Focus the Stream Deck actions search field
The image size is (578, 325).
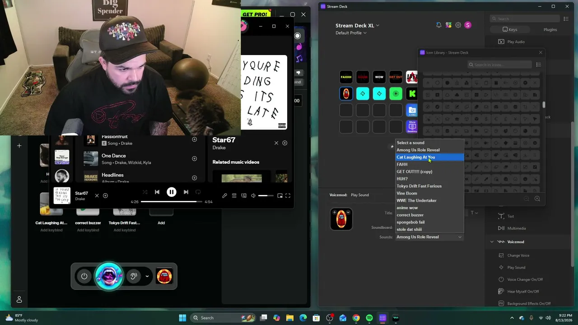[525, 19]
